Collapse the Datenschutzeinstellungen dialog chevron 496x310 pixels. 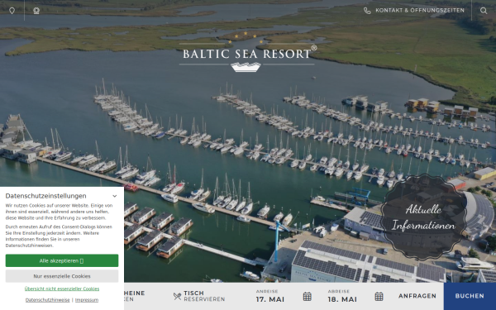(x=115, y=196)
